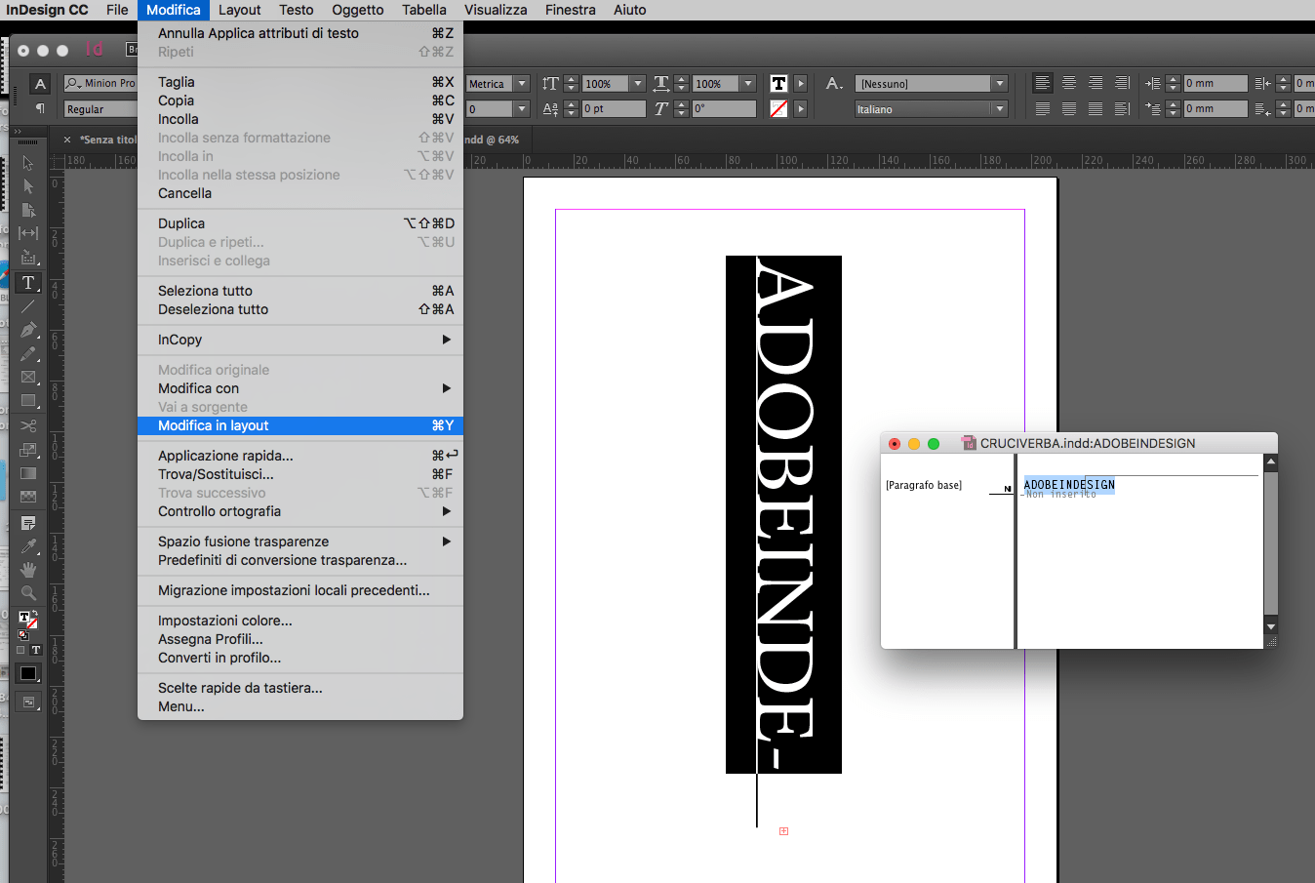The height and width of the screenshot is (883, 1315).
Task: Select the Pencil tool
Action: pyautogui.click(x=28, y=353)
